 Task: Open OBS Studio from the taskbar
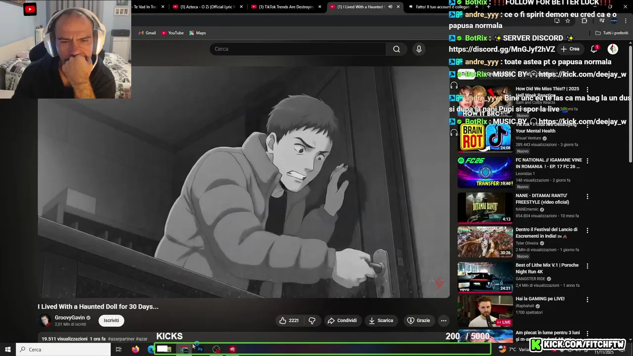pyautogui.click(x=216, y=350)
